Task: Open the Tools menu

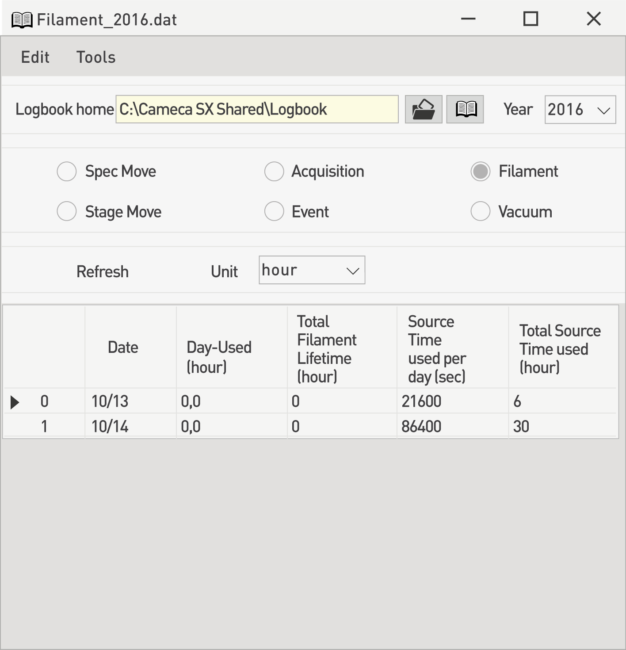Action: [96, 57]
